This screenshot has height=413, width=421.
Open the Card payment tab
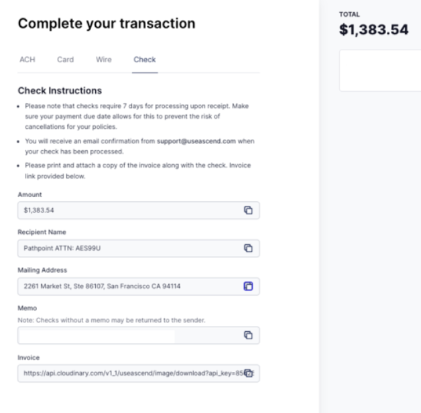click(65, 60)
